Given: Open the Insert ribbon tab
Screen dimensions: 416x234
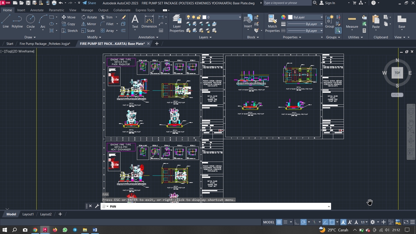Looking at the screenshot, I should click(21, 10).
